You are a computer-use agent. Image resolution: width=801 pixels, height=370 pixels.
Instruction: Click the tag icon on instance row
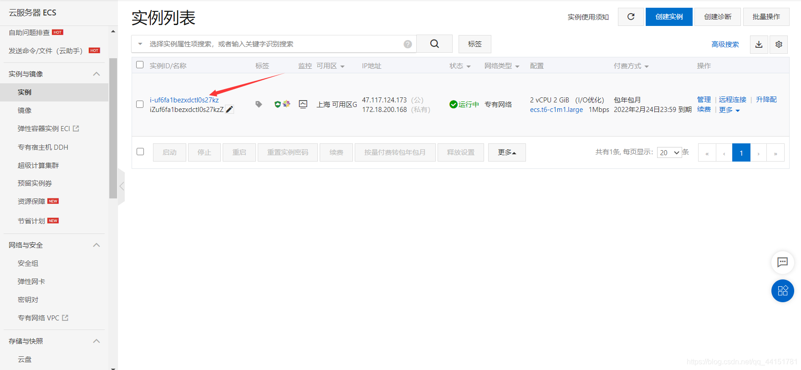(x=259, y=104)
